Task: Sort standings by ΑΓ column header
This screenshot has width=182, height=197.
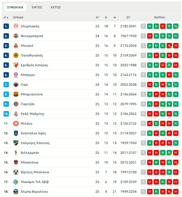Action: point(97,17)
